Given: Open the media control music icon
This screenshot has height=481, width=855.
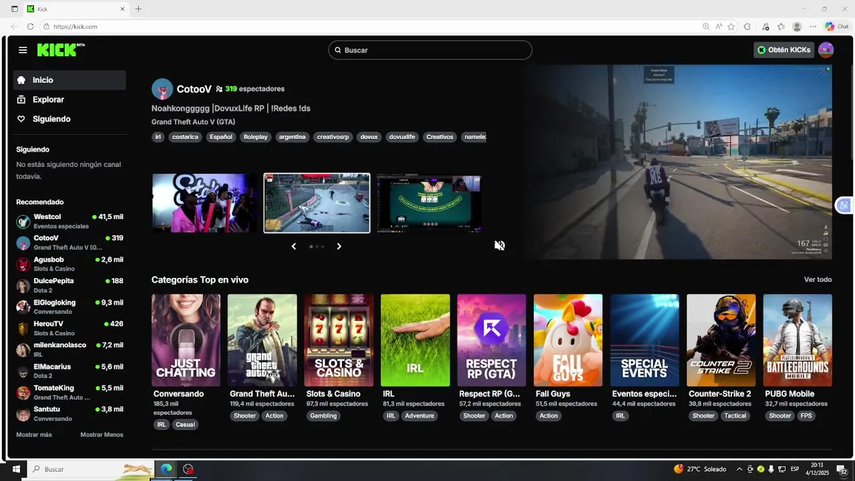Looking at the screenshot, I should coord(765,27).
